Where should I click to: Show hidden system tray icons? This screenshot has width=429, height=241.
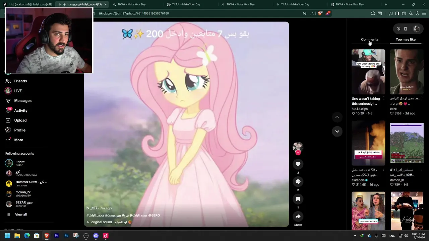tap(355, 236)
